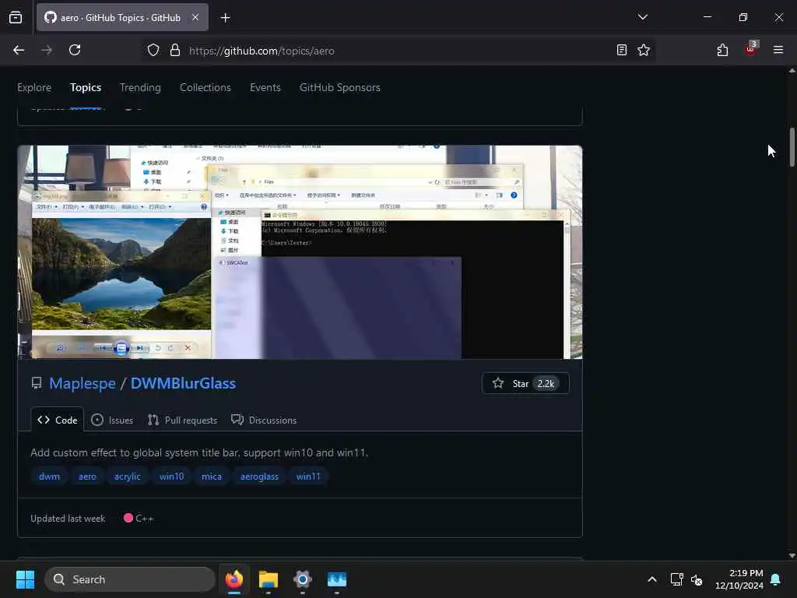List all tabs dropdown arrow
Image resolution: width=797 pixels, height=598 pixels.
pyautogui.click(x=642, y=17)
